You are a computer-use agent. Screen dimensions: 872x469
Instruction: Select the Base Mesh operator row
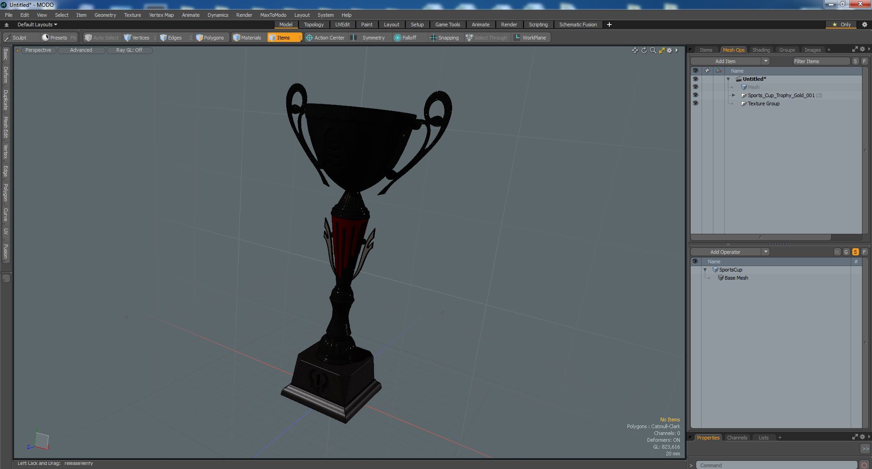tap(777, 278)
